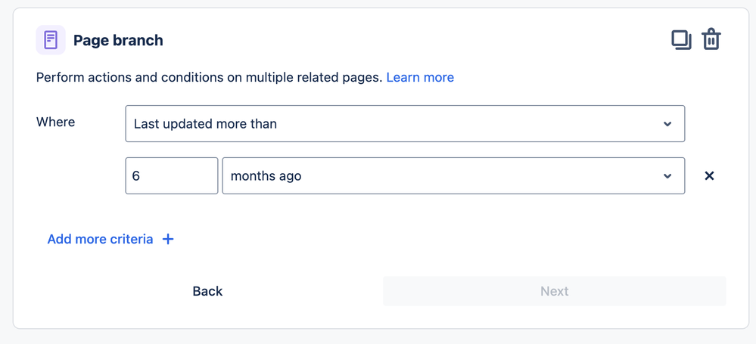Click the word Back in the footer
The width and height of the screenshot is (756, 344).
207,291
